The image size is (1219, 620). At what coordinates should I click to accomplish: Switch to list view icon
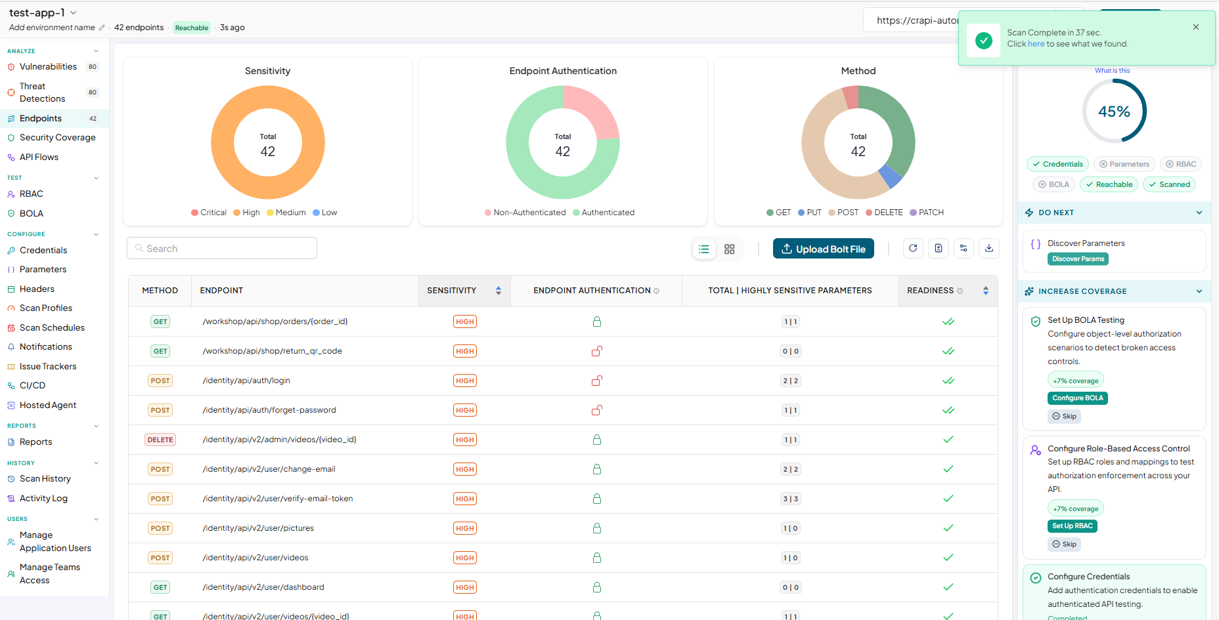pos(704,249)
